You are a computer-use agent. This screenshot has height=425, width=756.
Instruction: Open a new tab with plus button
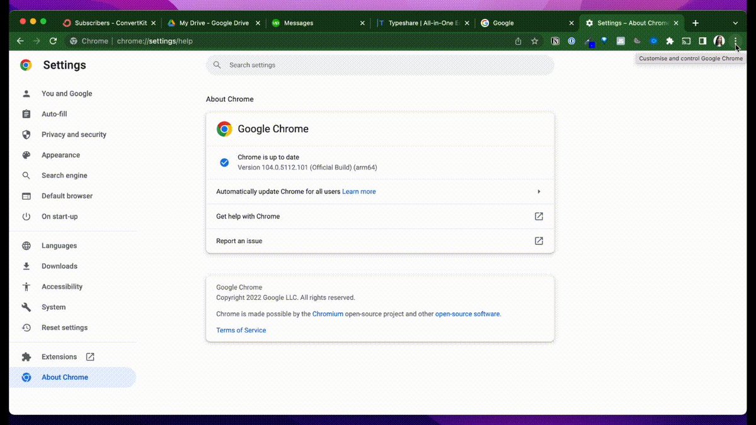pos(696,23)
